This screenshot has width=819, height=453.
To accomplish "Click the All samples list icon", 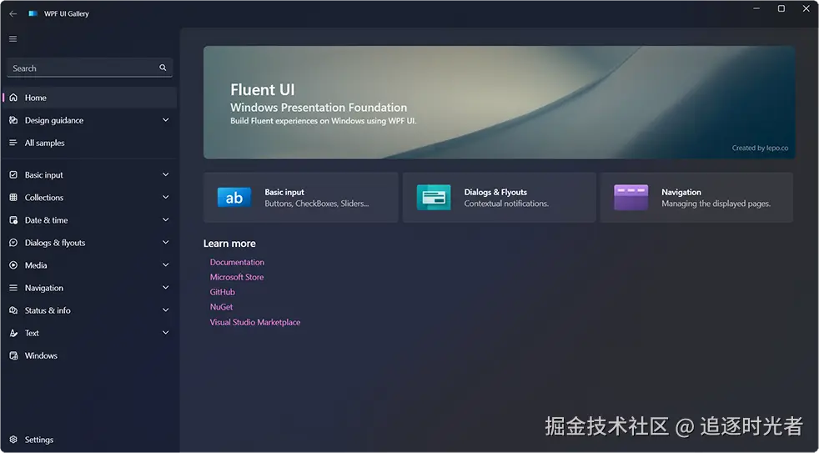I will pyautogui.click(x=13, y=143).
